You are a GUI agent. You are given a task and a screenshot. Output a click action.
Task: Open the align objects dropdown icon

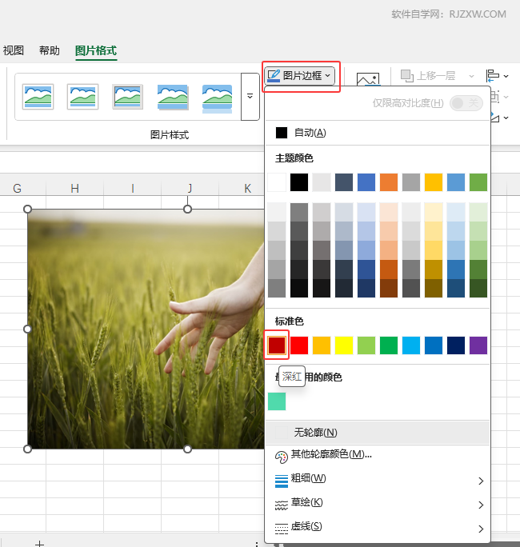(497, 76)
